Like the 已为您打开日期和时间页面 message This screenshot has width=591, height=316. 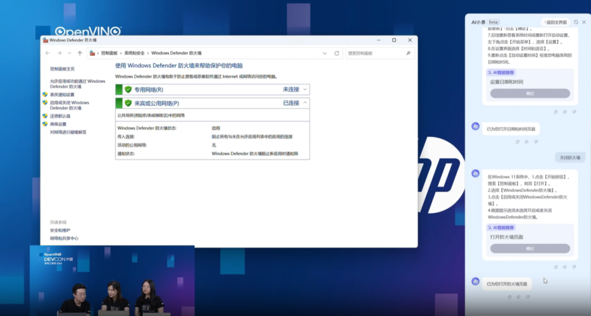click(526, 142)
